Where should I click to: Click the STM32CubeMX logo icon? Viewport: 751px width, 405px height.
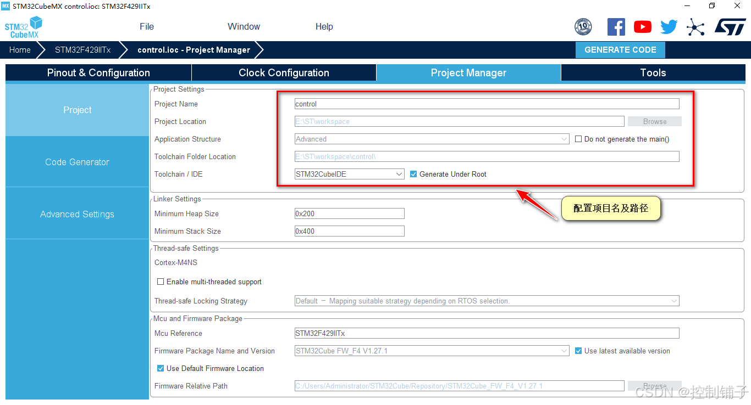24,27
